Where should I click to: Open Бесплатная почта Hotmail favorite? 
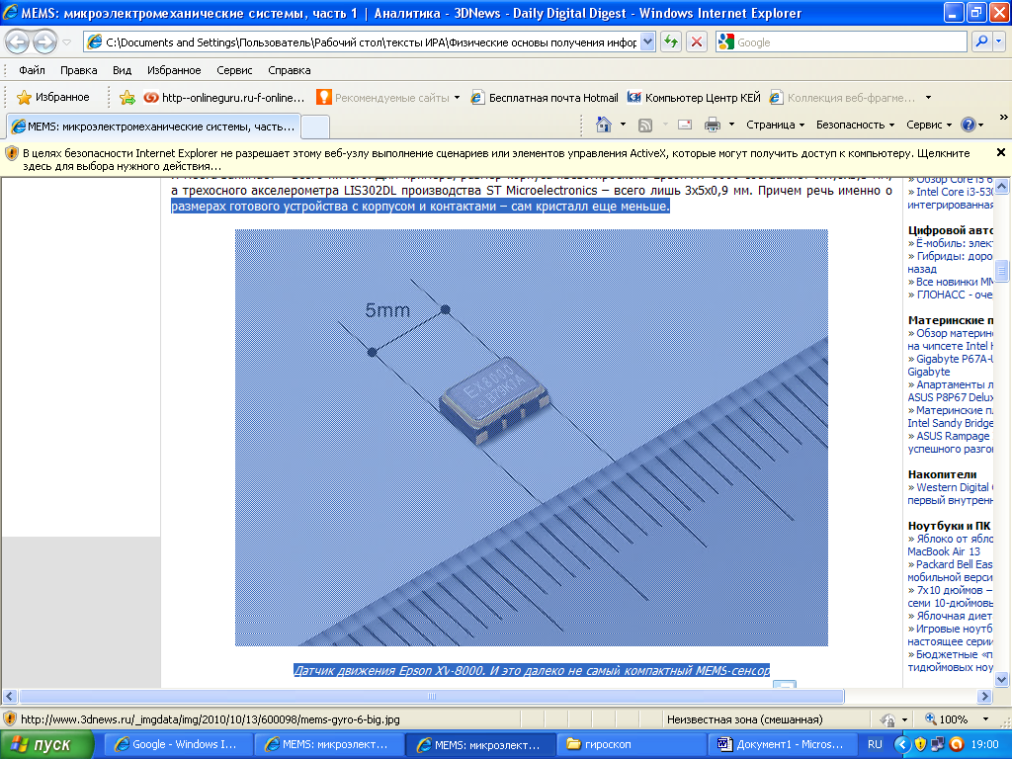coord(545,98)
